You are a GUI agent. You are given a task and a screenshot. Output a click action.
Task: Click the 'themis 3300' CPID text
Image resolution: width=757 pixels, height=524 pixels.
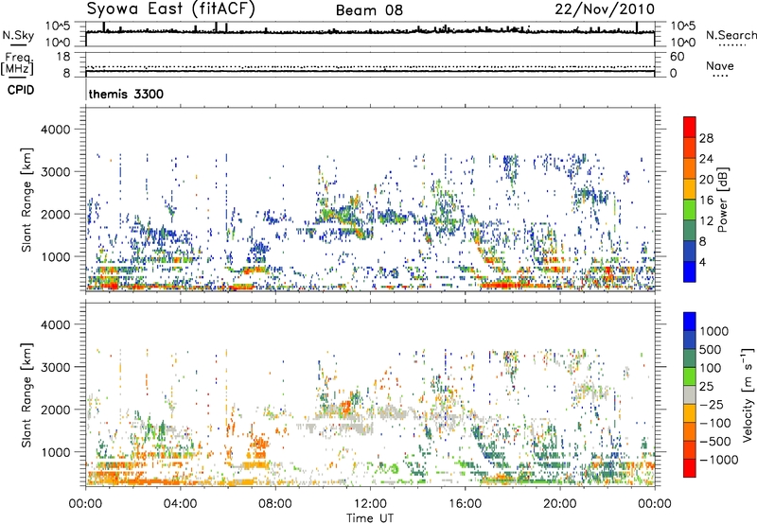(x=126, y=94)
